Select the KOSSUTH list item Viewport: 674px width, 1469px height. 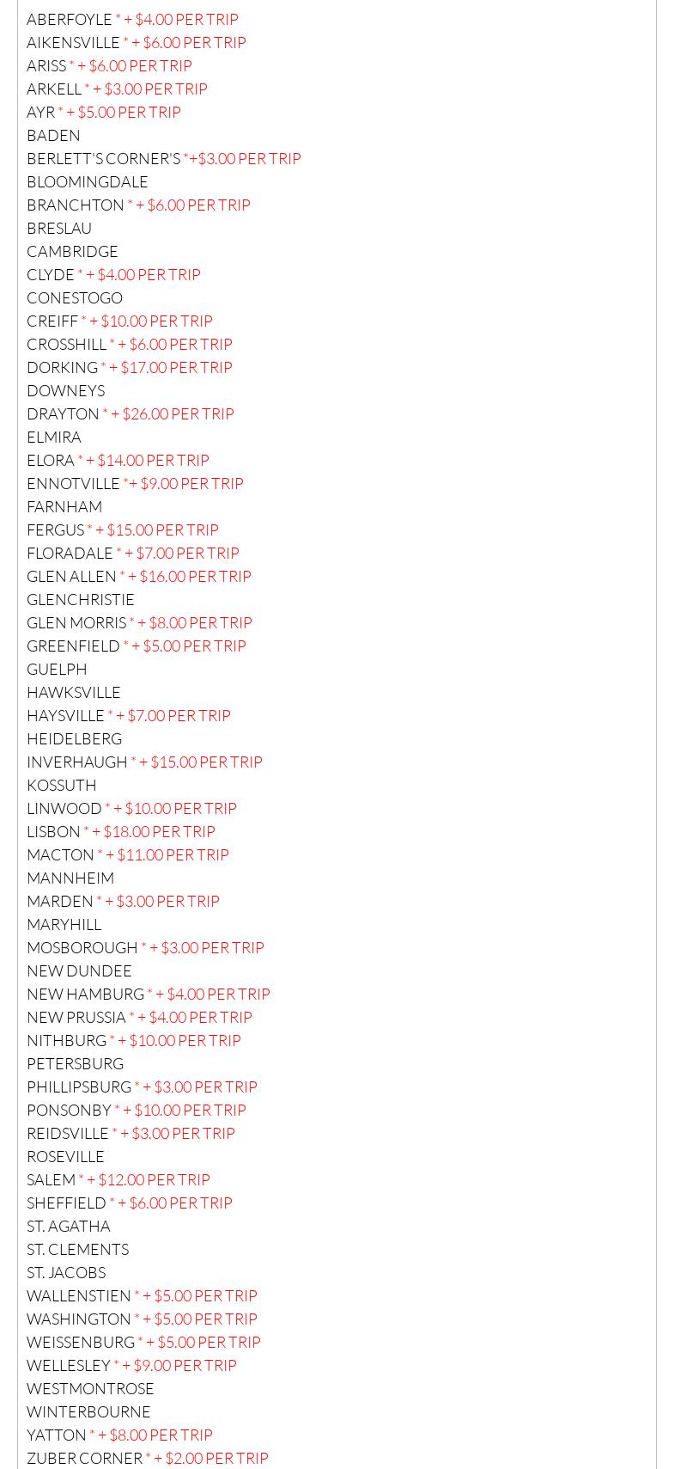click(61, 785)
